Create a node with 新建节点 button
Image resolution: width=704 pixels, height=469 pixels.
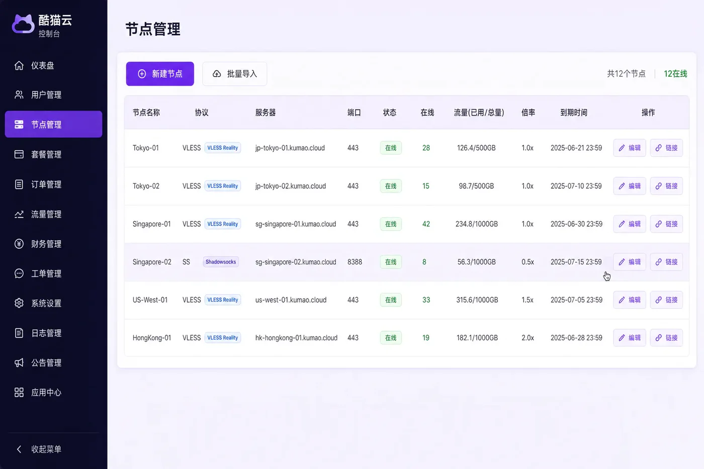coord(160,74)
